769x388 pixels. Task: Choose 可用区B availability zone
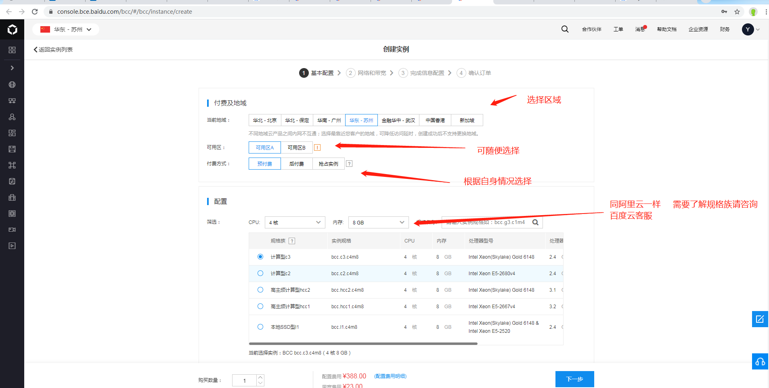tap(297, 147)
